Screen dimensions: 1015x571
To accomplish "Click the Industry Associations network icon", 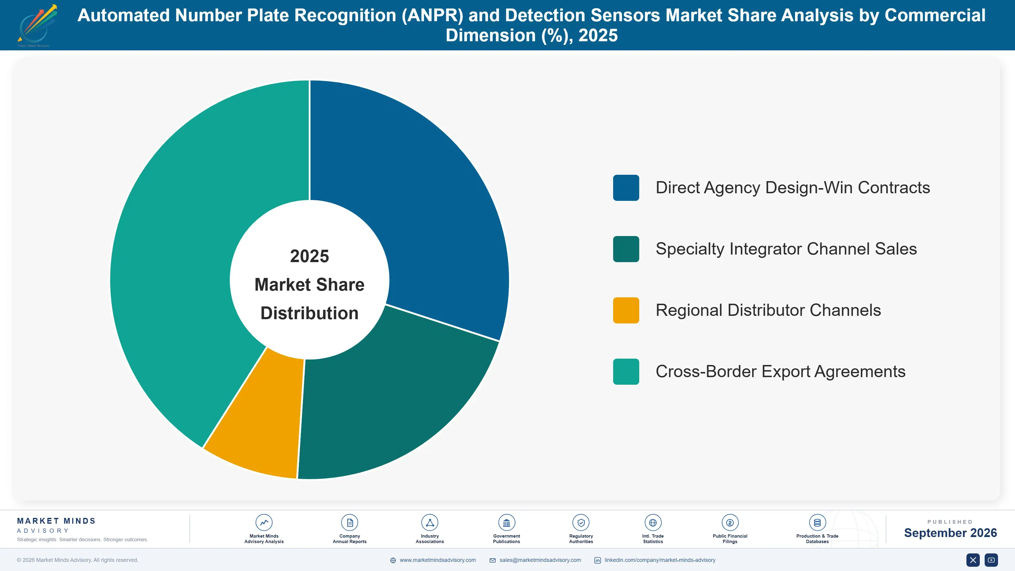I will tap(429, 522).
